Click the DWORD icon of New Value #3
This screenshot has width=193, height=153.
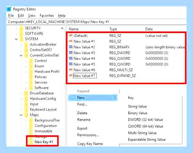click(71, 53)
